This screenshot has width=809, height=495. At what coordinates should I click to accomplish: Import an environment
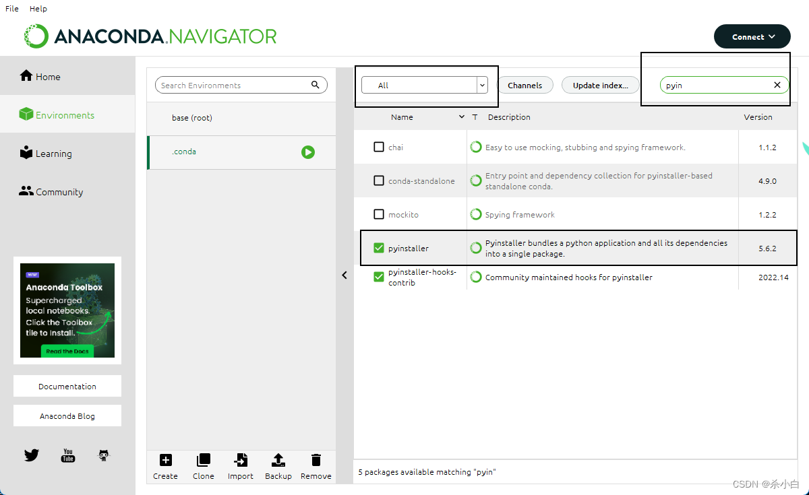pyautogui.click(x=241, y=467)
